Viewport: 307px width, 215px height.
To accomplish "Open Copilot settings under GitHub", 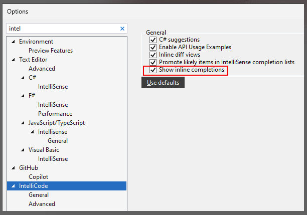I will click(x=38, y=176).
